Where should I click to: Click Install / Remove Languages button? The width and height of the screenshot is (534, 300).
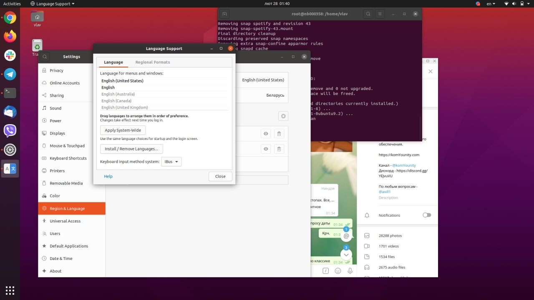point(131,149)
